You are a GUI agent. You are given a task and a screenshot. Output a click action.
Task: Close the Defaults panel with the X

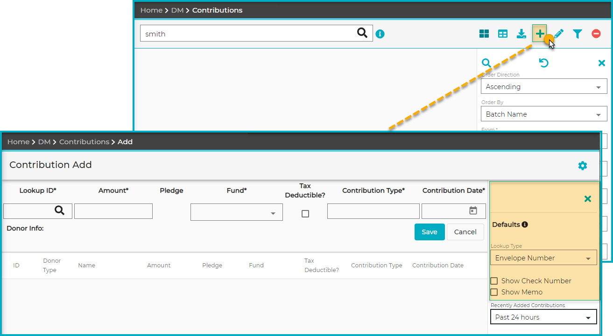588,199
